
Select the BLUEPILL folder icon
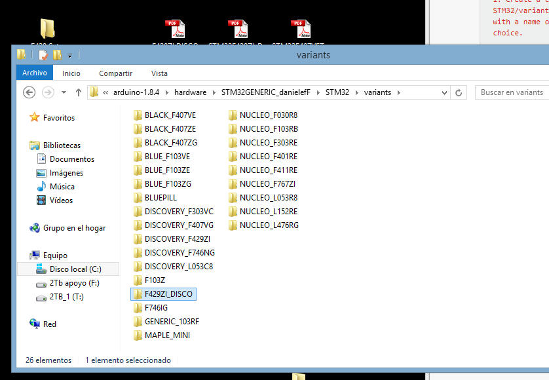pos(138,198)
